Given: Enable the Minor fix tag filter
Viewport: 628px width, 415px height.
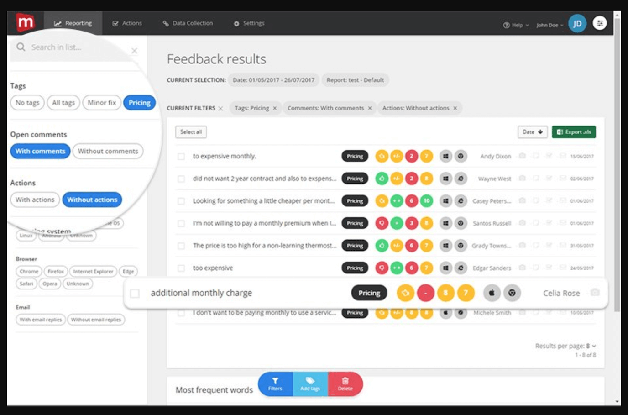Looking at the screenshot, I should [102, 103].
